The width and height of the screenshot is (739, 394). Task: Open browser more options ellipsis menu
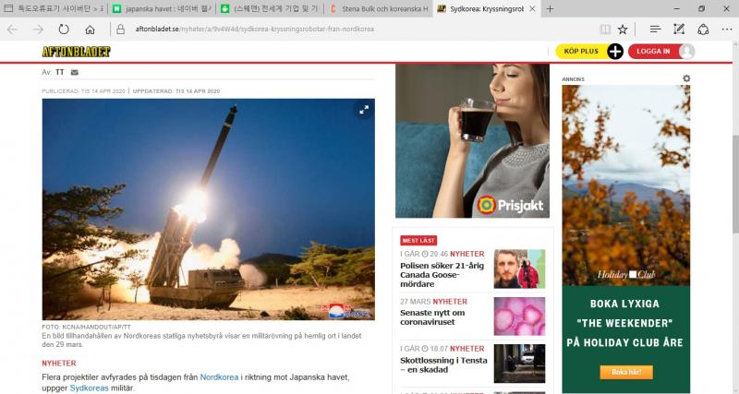pyautogui.click(x=725, y=30)
